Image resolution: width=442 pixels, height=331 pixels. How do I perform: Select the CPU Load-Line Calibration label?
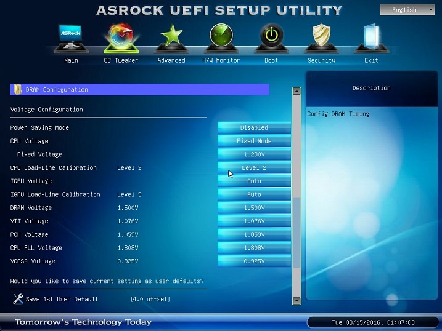(x=53, y=167)
